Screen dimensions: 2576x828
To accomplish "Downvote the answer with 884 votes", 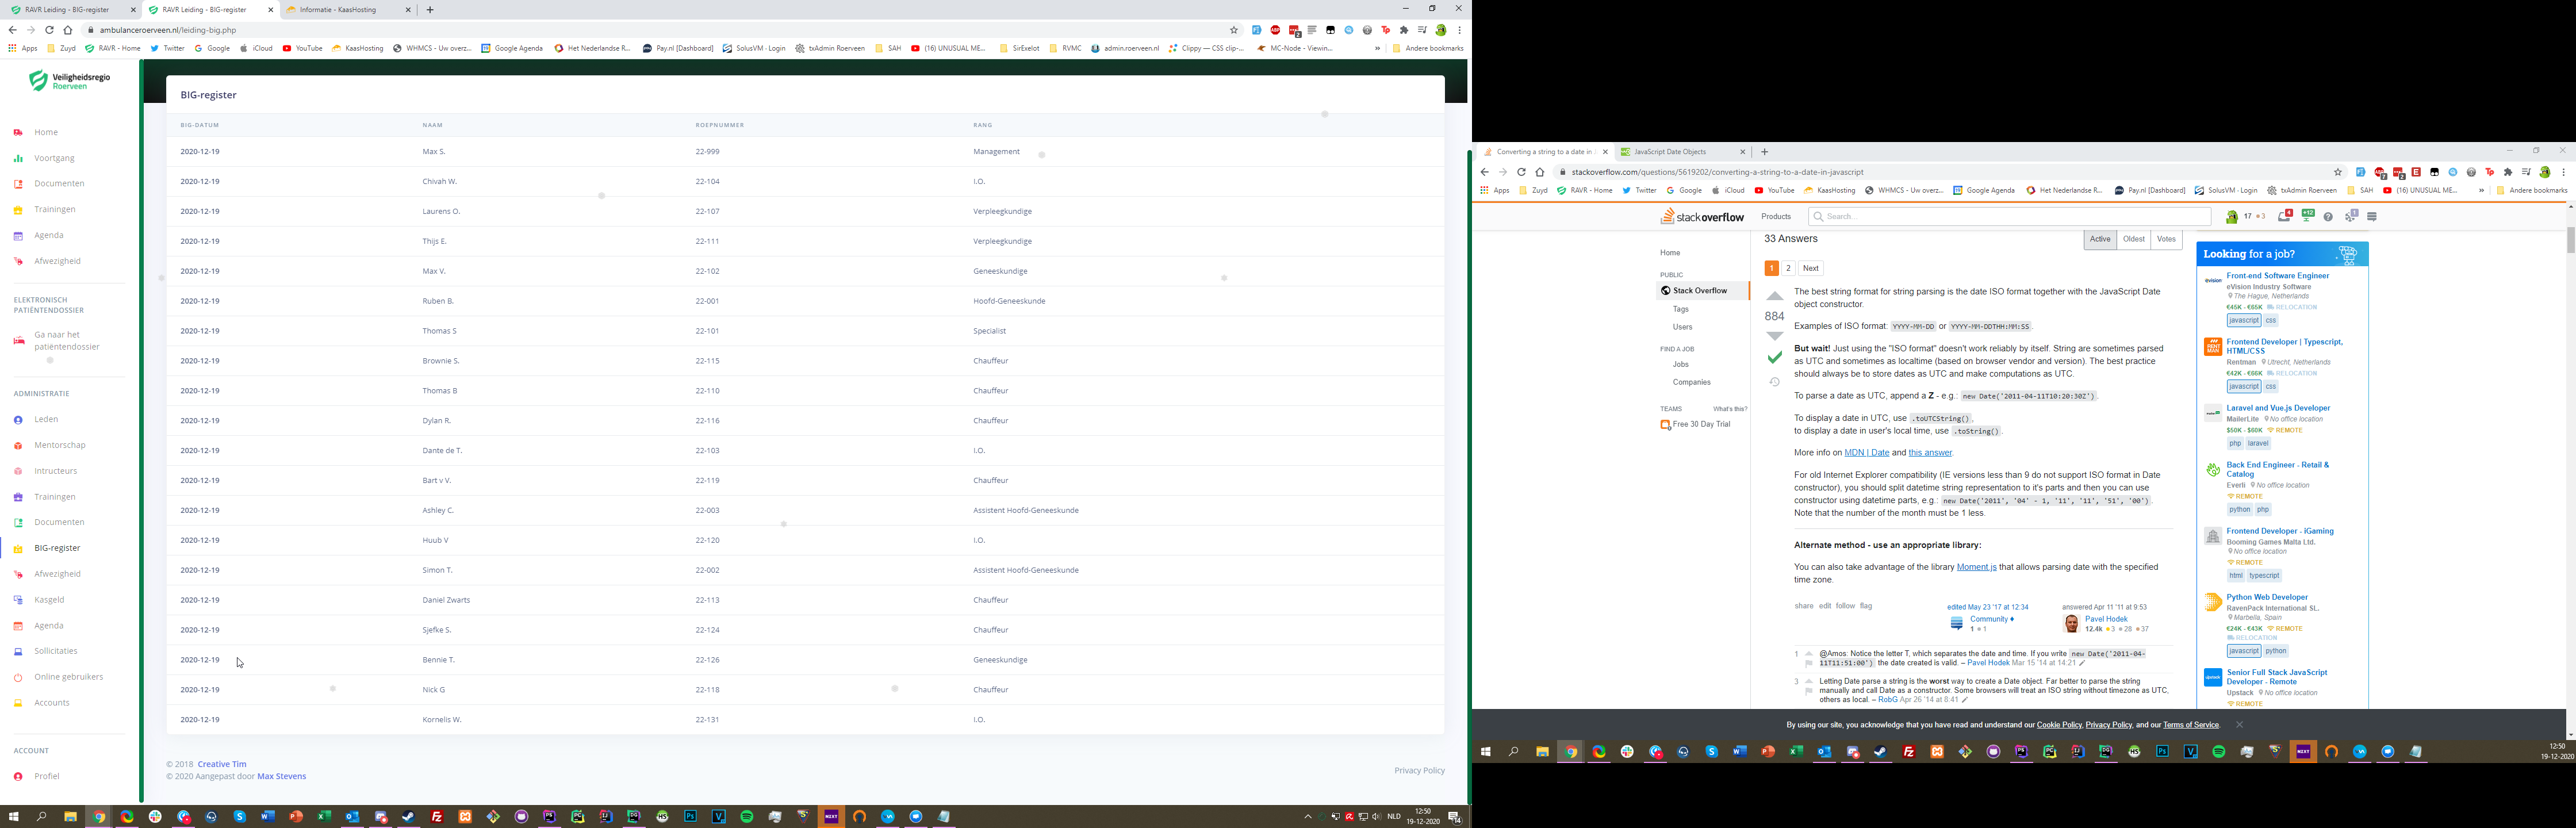I will click(1775, 336).
